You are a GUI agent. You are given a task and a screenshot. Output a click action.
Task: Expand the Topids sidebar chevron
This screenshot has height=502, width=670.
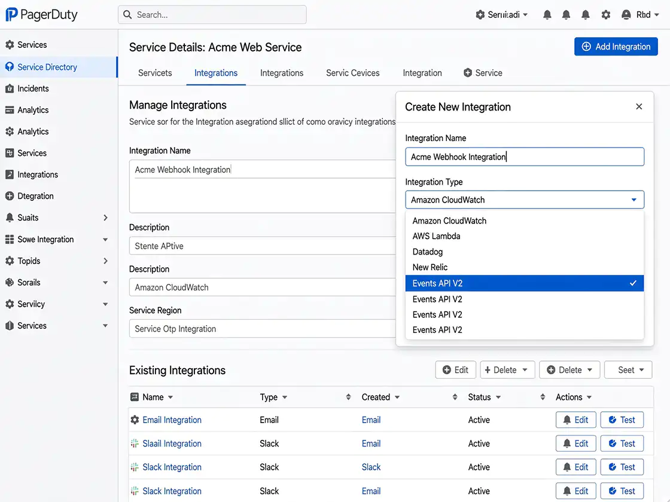105,261
